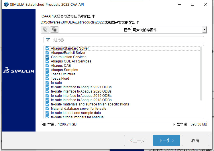214x151 pixels.
Task: Select the Tosca Structure text label
Action: (63, 74)
